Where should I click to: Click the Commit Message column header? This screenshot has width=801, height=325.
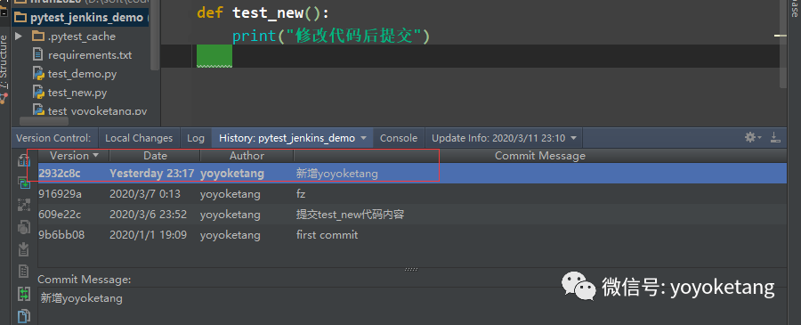tap(540, 155)
